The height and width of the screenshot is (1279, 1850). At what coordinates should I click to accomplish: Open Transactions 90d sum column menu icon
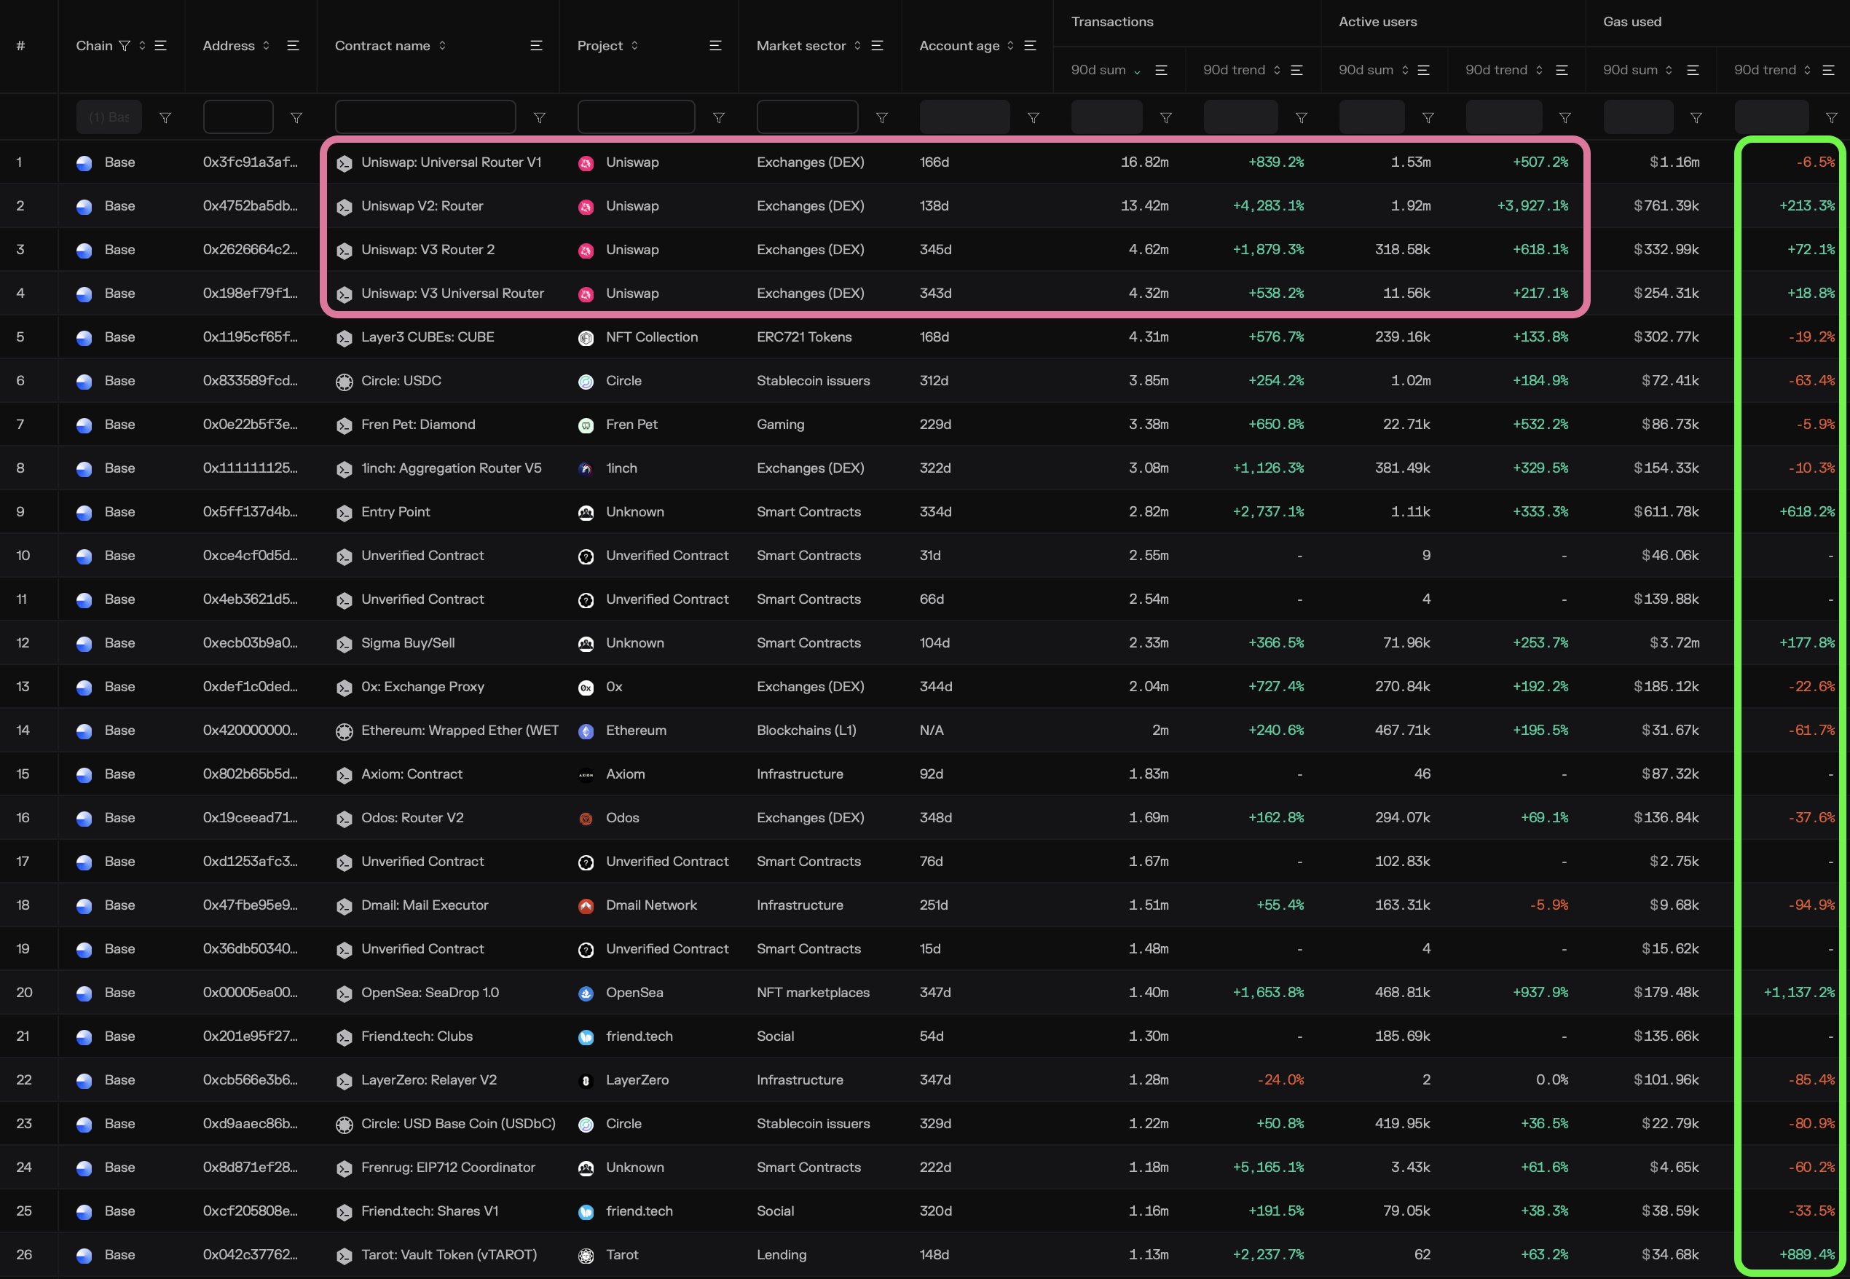(x=1161, y=71)
